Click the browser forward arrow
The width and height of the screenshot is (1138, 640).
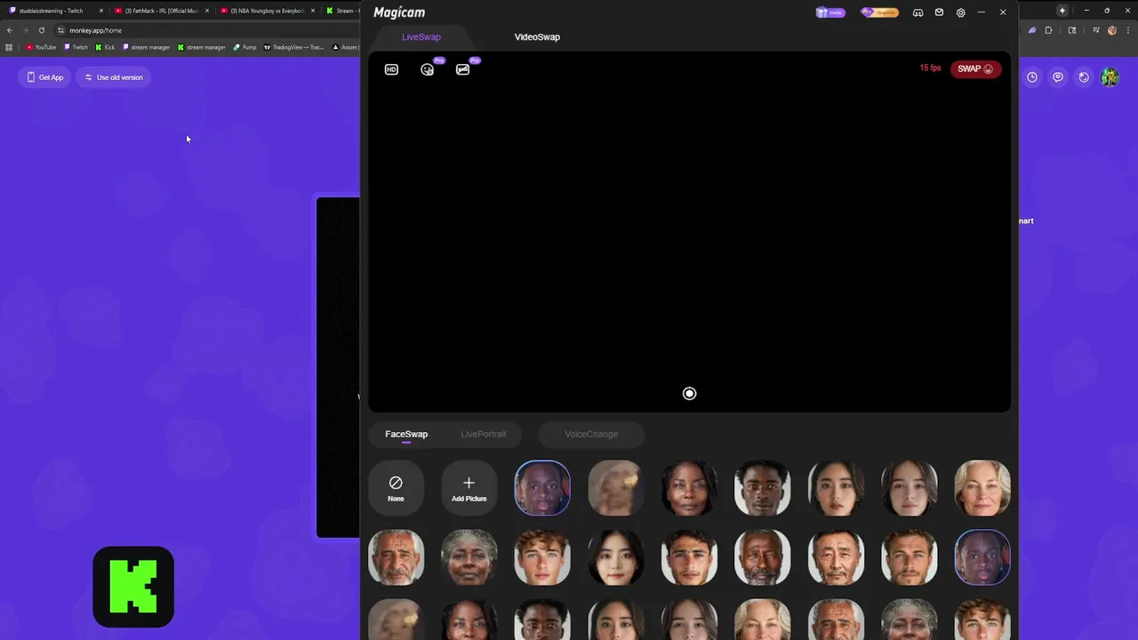[x=25, y=30]
